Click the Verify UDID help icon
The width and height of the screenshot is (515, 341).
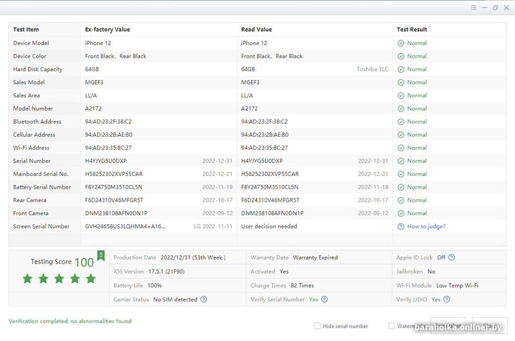pos(446,299)
